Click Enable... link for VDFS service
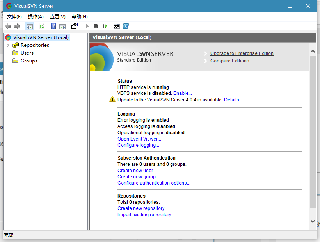Screen dimensions: 320x242 coord(183,93)
